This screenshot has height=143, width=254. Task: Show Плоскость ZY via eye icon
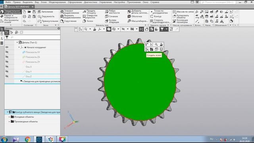pyautogui.click(x=7, y=62)
